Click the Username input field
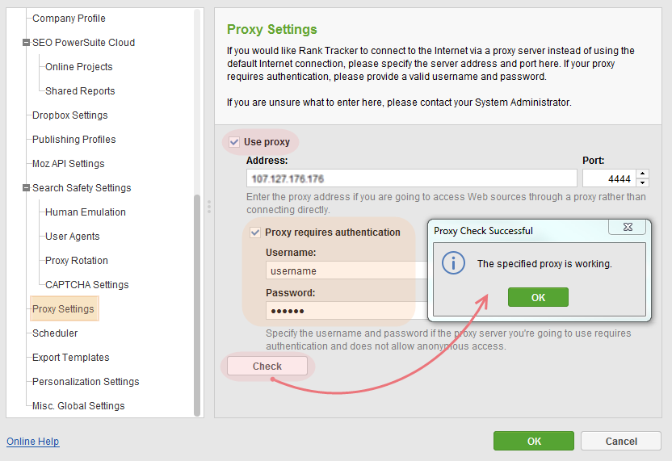 pyautogui.click(x=346, y=270)
